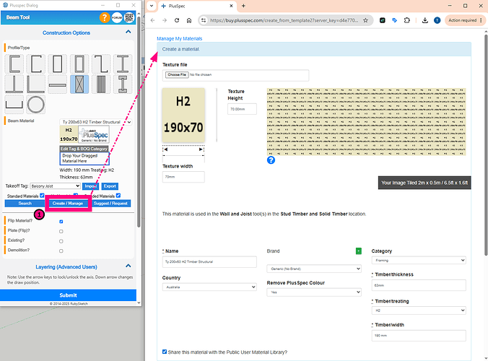Open the Country dropdown showing Australia
Viewport: 488px width, 361px height.
(x=209, y=287)
